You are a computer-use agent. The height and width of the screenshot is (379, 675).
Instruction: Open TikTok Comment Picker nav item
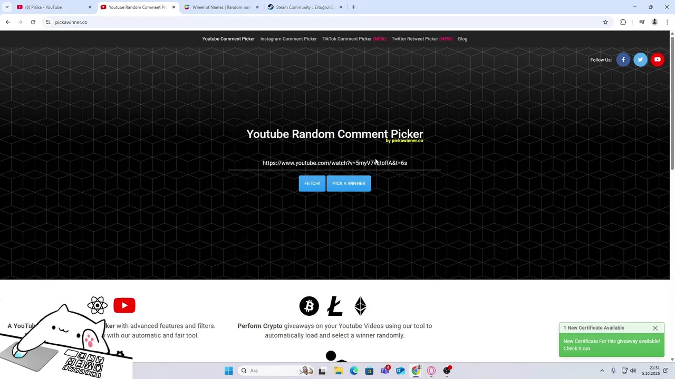pos(354,38)
